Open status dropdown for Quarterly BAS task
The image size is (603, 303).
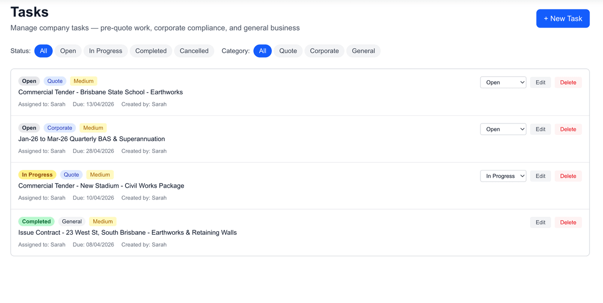point(503,129)
